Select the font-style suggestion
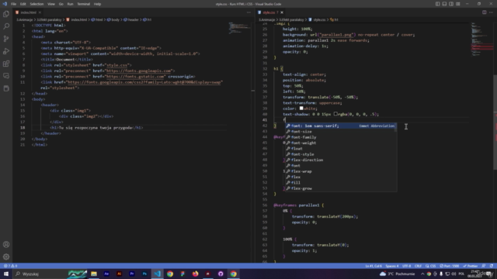This screenshot has height=279, width=497. (x=340, y=154)
